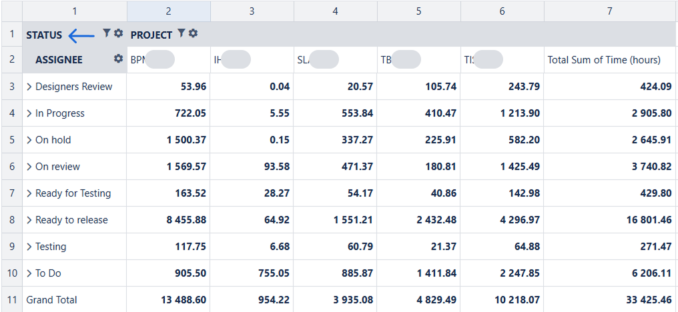Viewport: 678px width, 312px height.
Task: Click the Grand Total row label
Action: 52,300
